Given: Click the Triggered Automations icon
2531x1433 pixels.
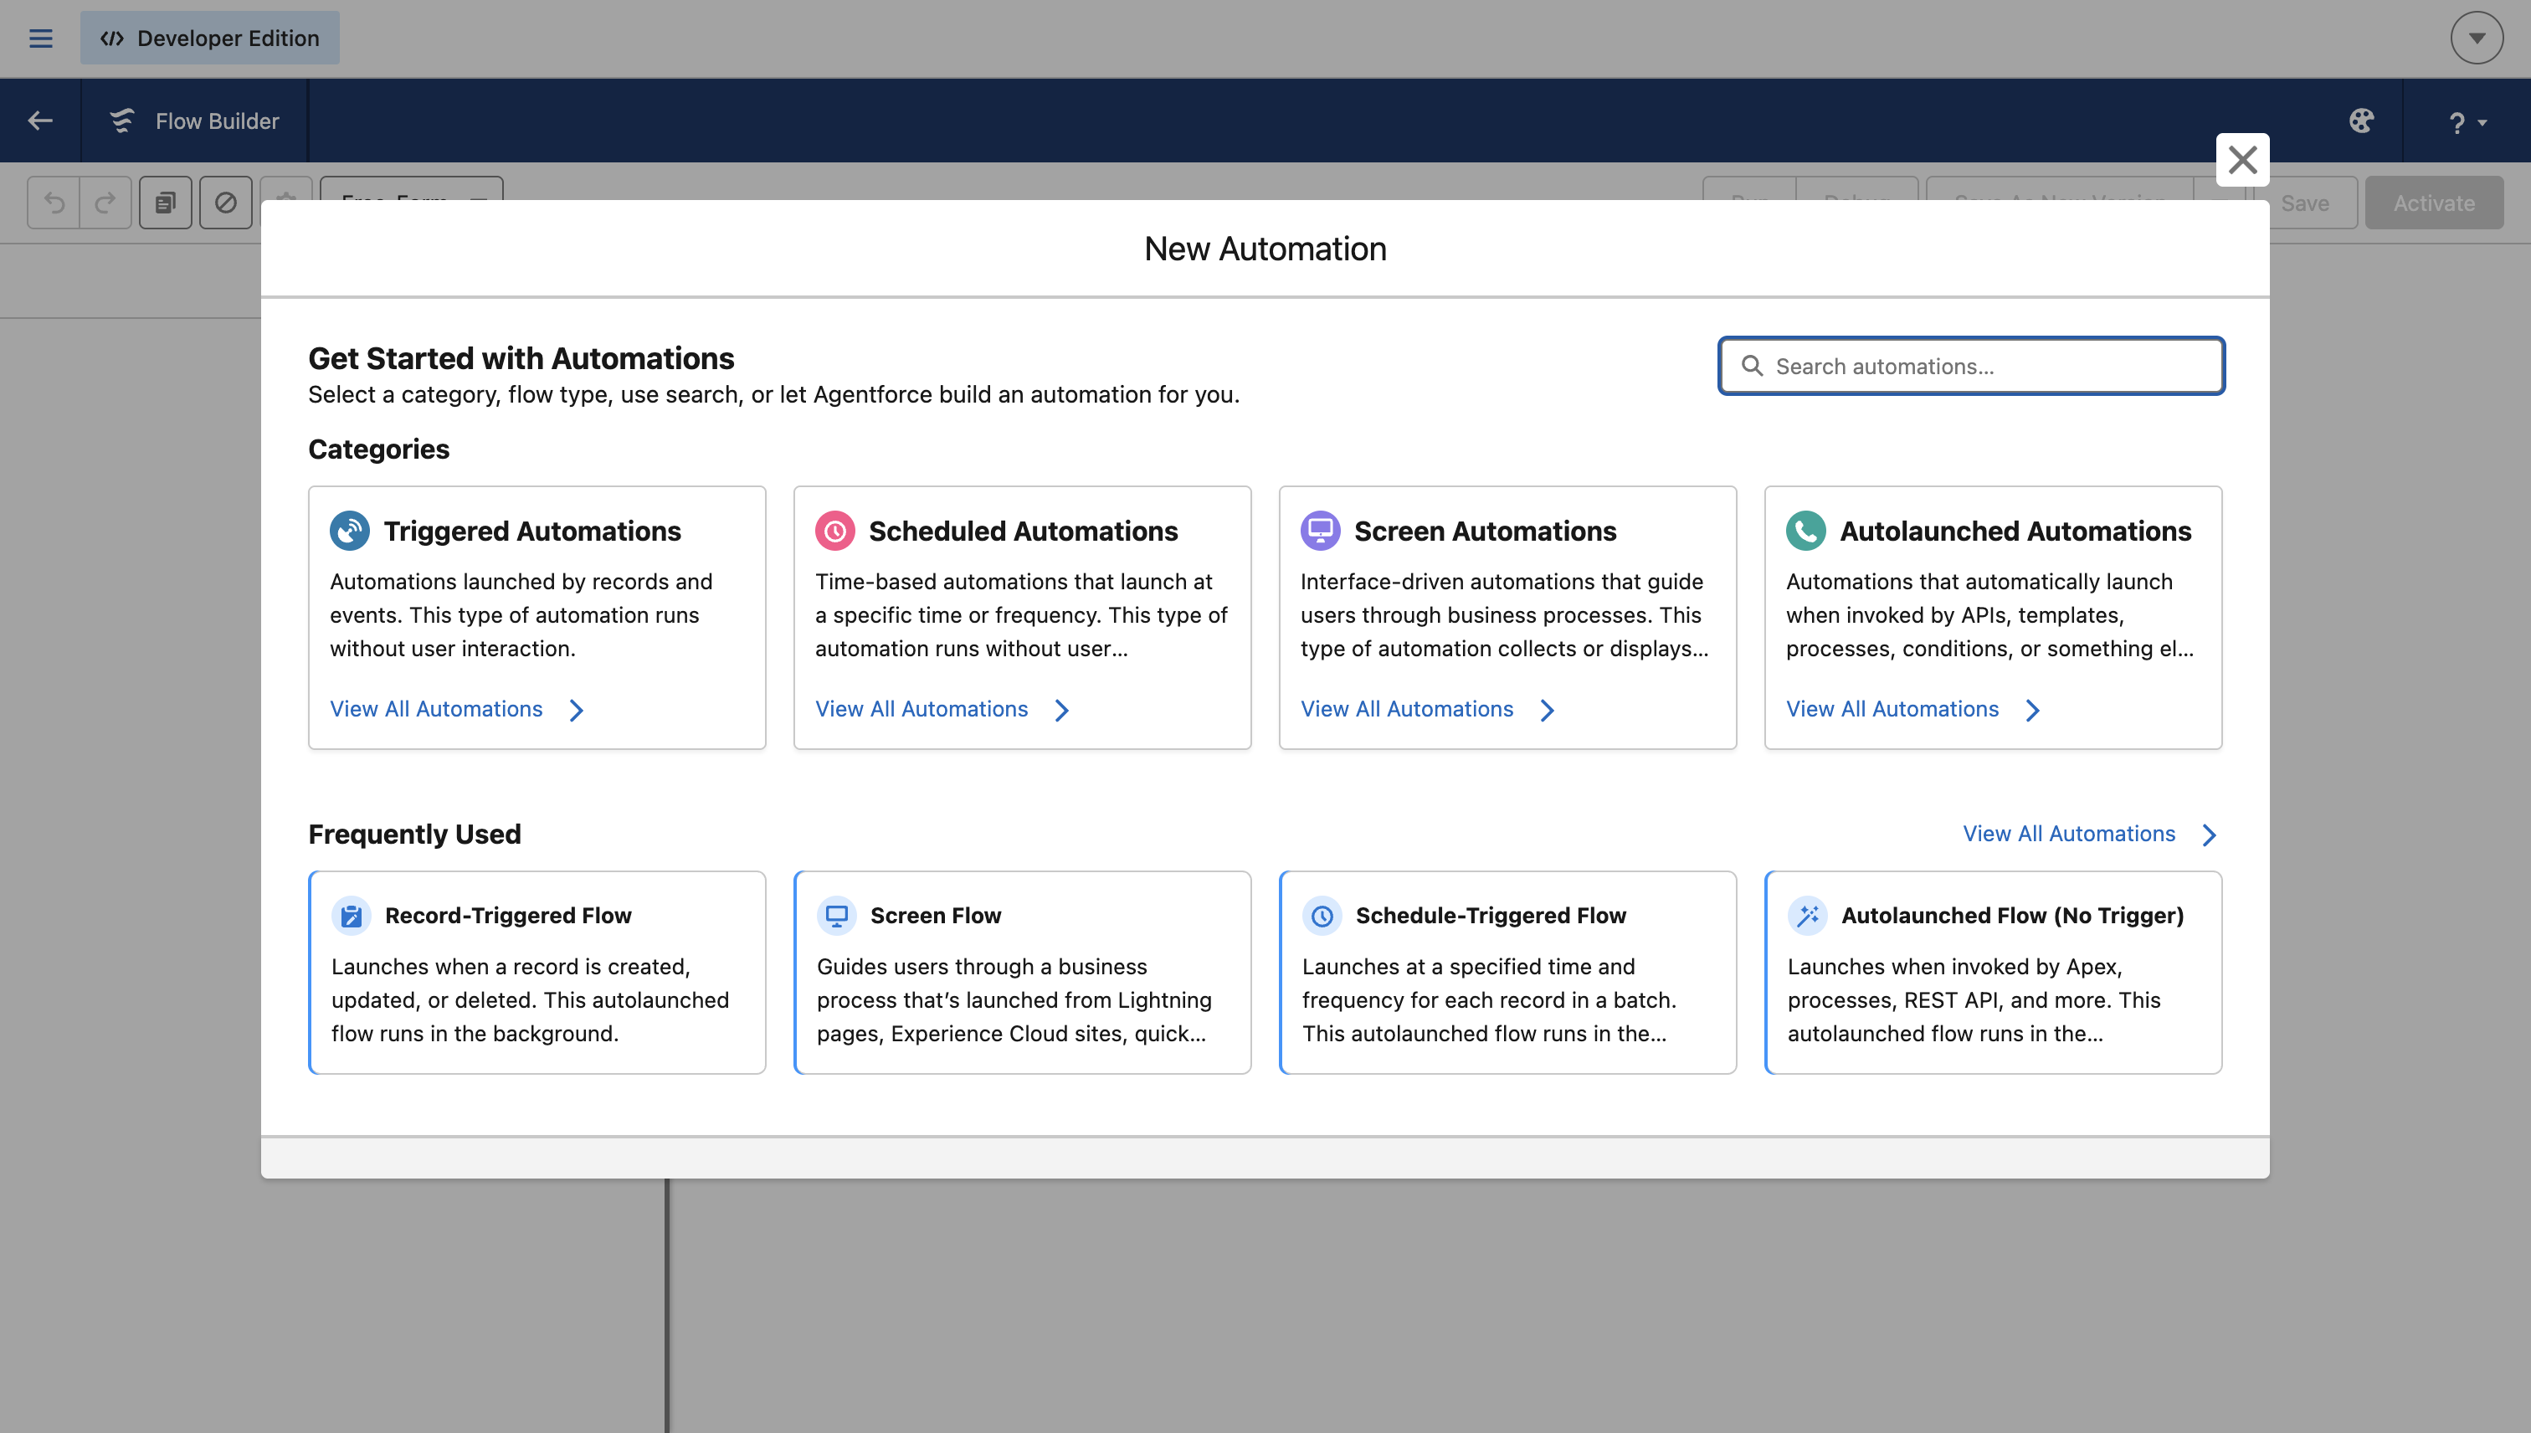Looking at the screenshot, I should point(349,531).
